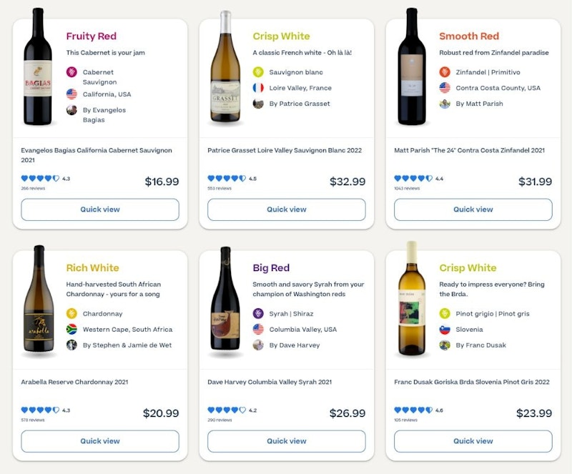572x474 pixels.
Task: Click Patrice Grasset's winemaker avatar
Action: pyautogui.click(x=258, y=104)
